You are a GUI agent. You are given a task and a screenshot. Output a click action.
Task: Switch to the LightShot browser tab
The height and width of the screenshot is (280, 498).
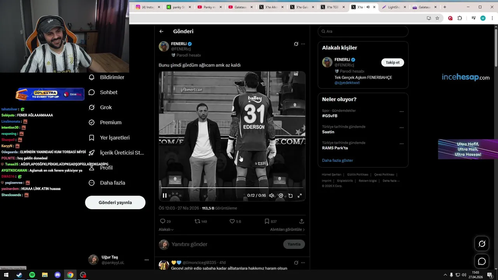[394, 7]
